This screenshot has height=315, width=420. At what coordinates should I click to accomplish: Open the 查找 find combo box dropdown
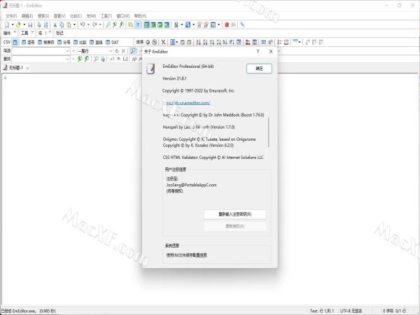(x=67, y=59)
